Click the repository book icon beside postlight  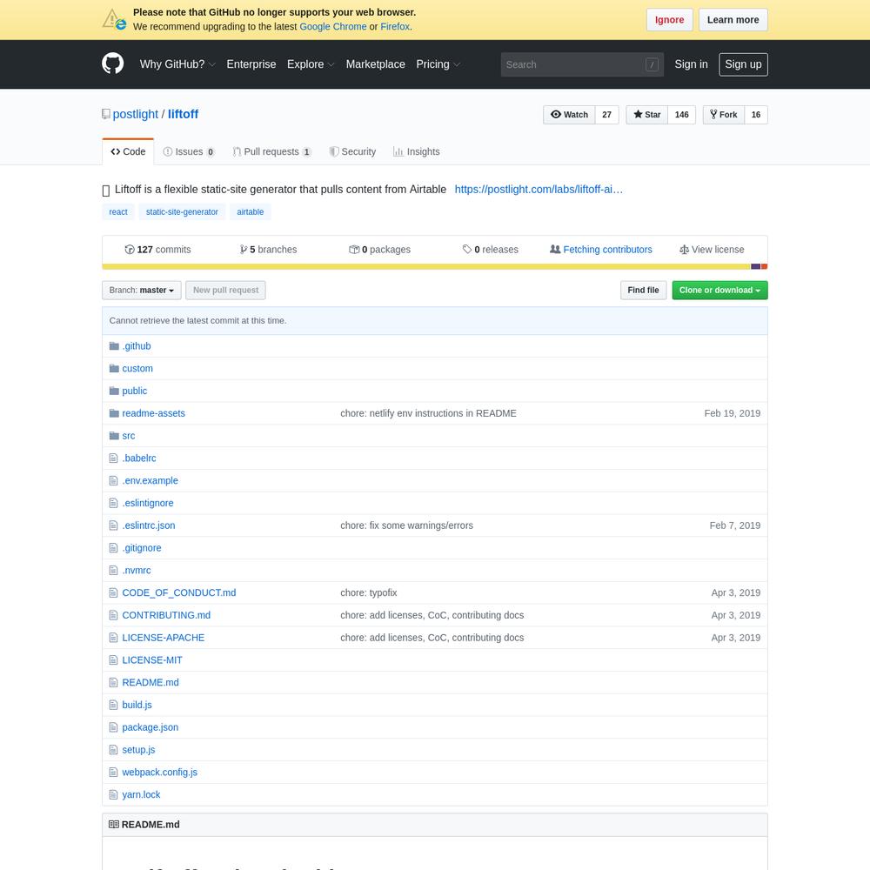106,114
